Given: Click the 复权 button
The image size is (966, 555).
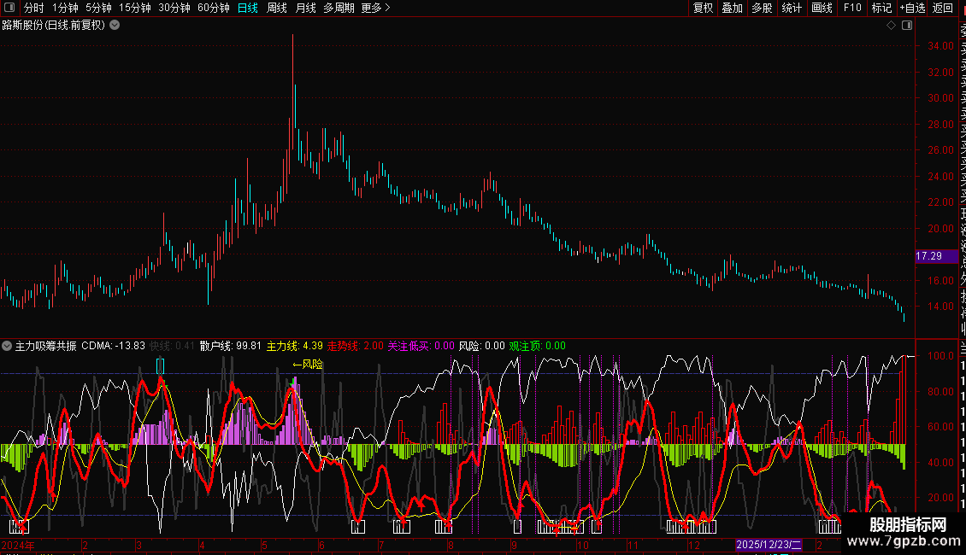Looking at the screenshot, I should tap(703, 8).
